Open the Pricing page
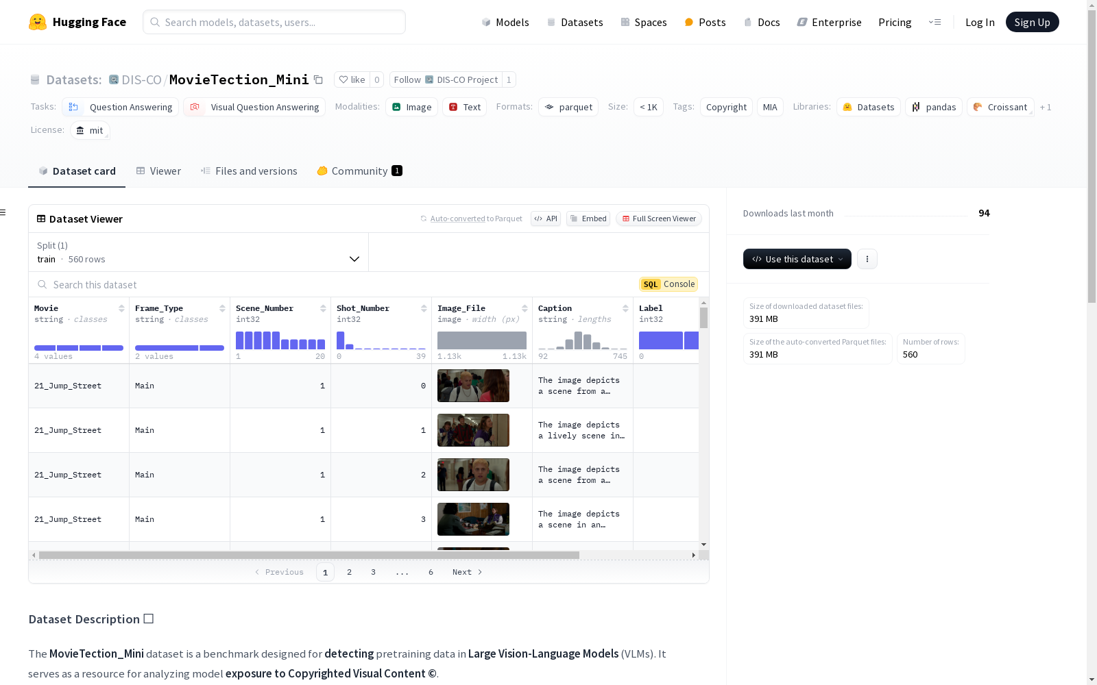Image resolution: width=1097 pixels, height=685 pixels. coord(895,22)
